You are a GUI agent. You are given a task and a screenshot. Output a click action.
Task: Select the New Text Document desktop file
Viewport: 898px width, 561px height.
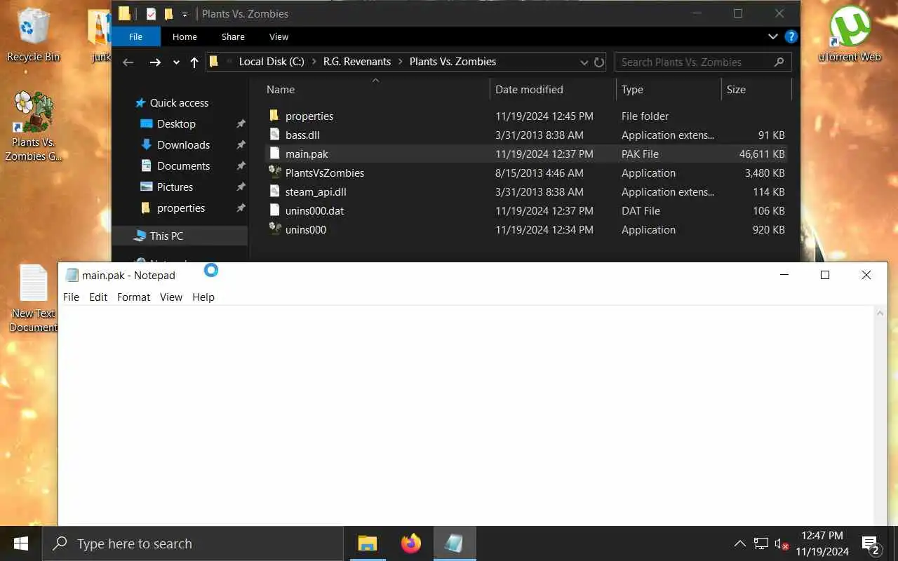33,298
